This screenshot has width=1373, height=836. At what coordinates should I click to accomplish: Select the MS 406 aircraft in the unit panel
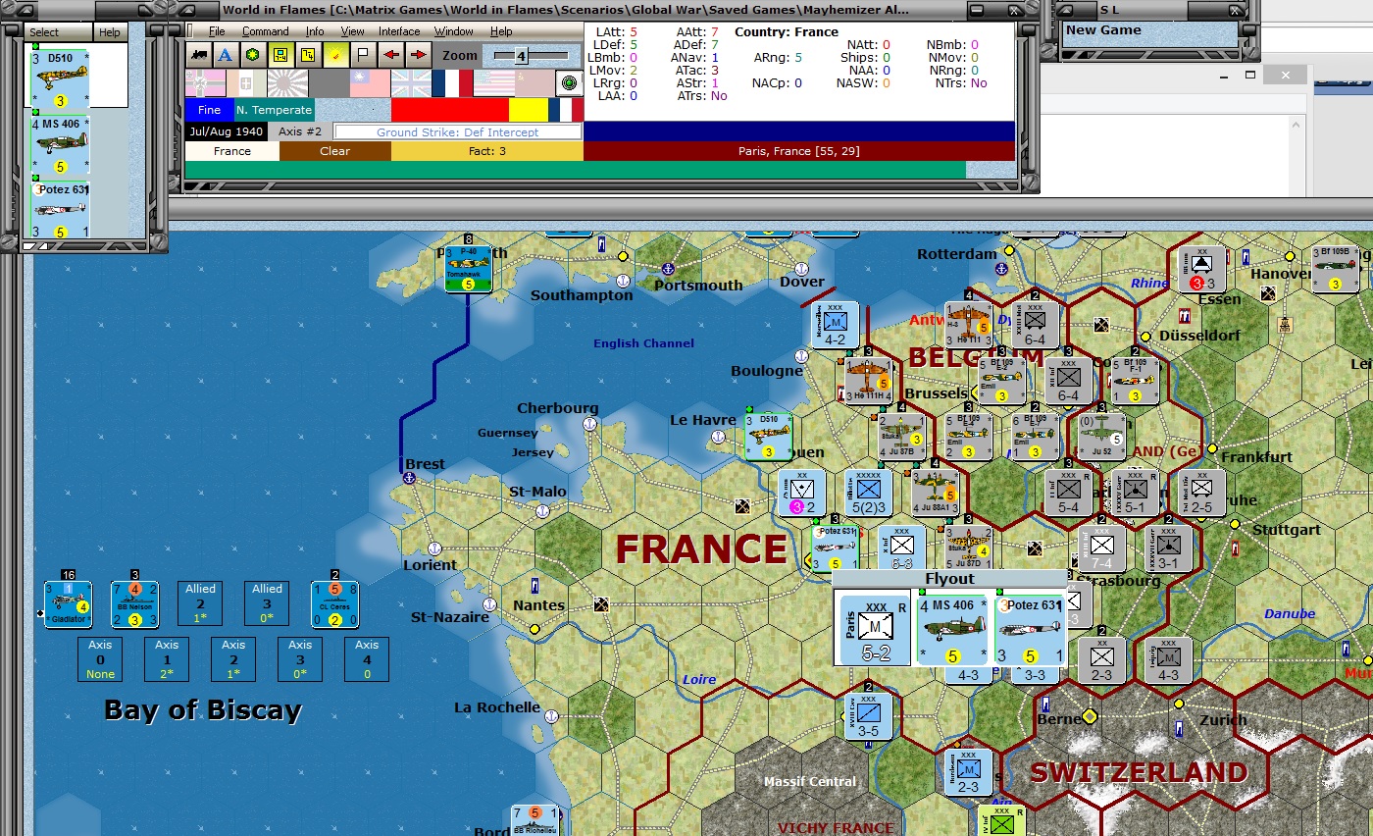60,145
